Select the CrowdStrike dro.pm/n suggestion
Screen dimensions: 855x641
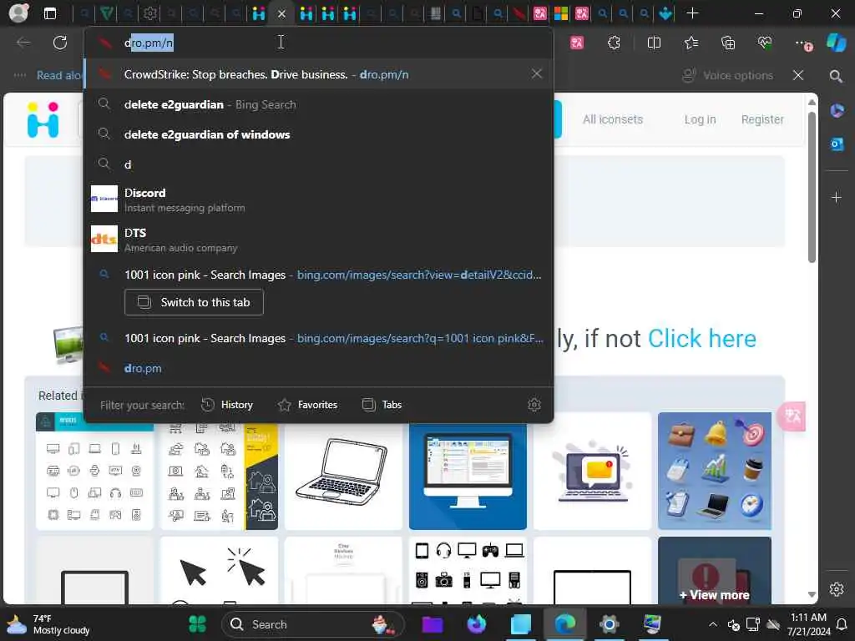tap(318, 74)
